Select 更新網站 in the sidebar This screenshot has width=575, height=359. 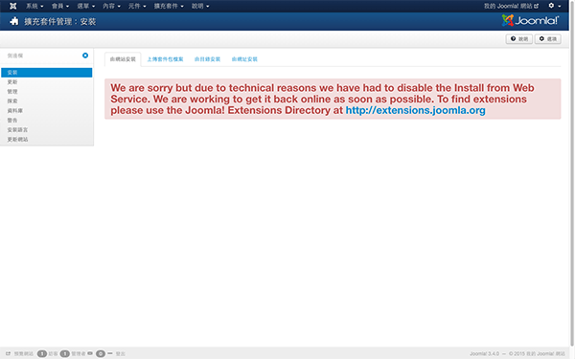(x=47, y=139)
